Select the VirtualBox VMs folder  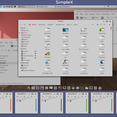[47, 71]
